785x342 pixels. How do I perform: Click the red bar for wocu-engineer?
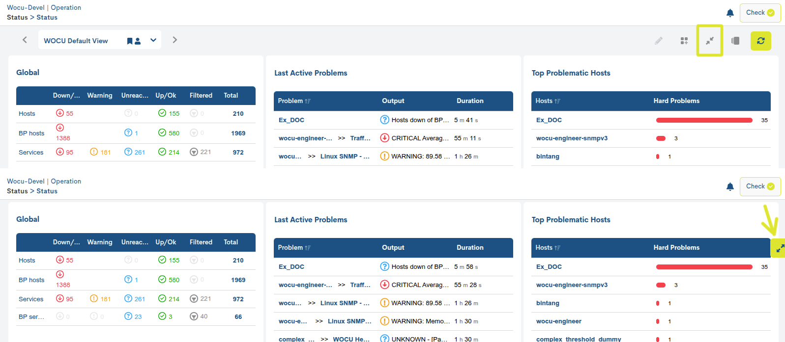(x=658, y=321)
